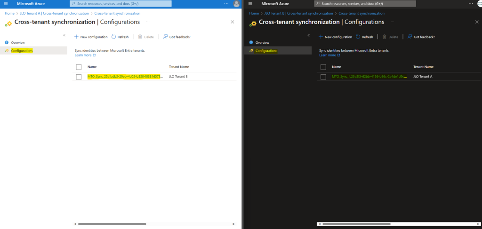Sort by Tenant Name column in Tenant A portal

click(179, 67)
